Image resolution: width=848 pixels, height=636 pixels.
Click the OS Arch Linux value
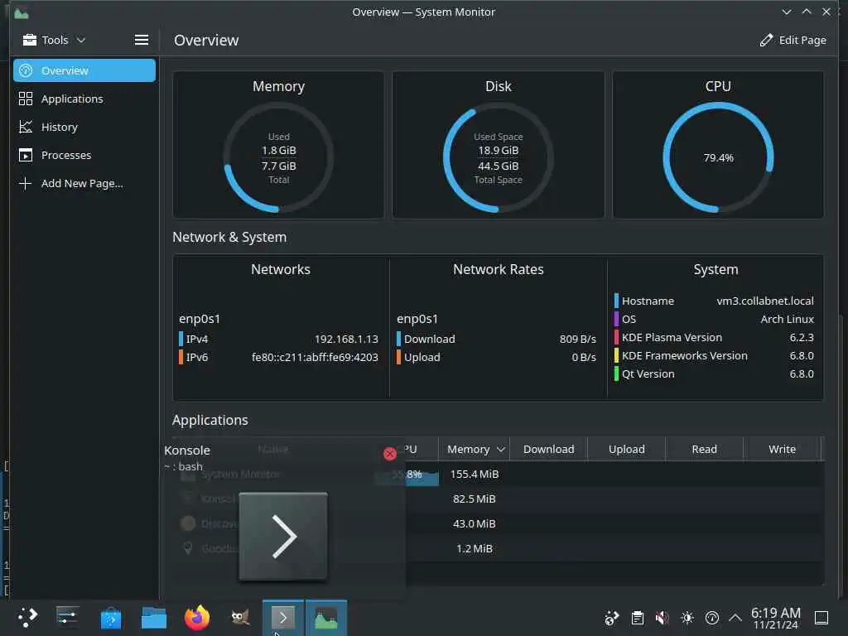(x=787, y=320)
